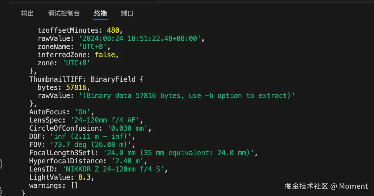
Task: Switch to the 输出 (Output) tab
Action: [27, 13]
